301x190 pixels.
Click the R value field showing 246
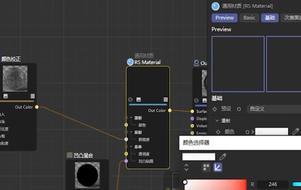tap(273, 184)
